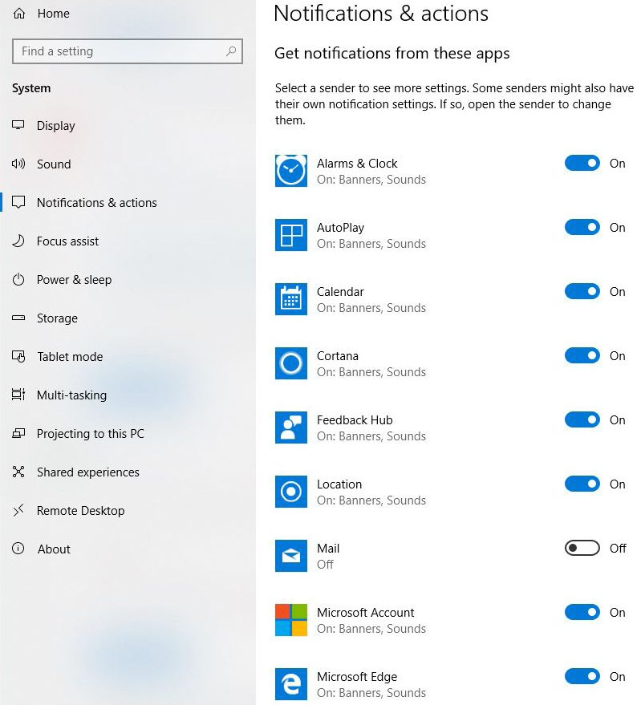The height and width of the screenshot is (705, 637).
Task: Select the Location sender name
Action: pyautogui.click(x=339, y=484)
